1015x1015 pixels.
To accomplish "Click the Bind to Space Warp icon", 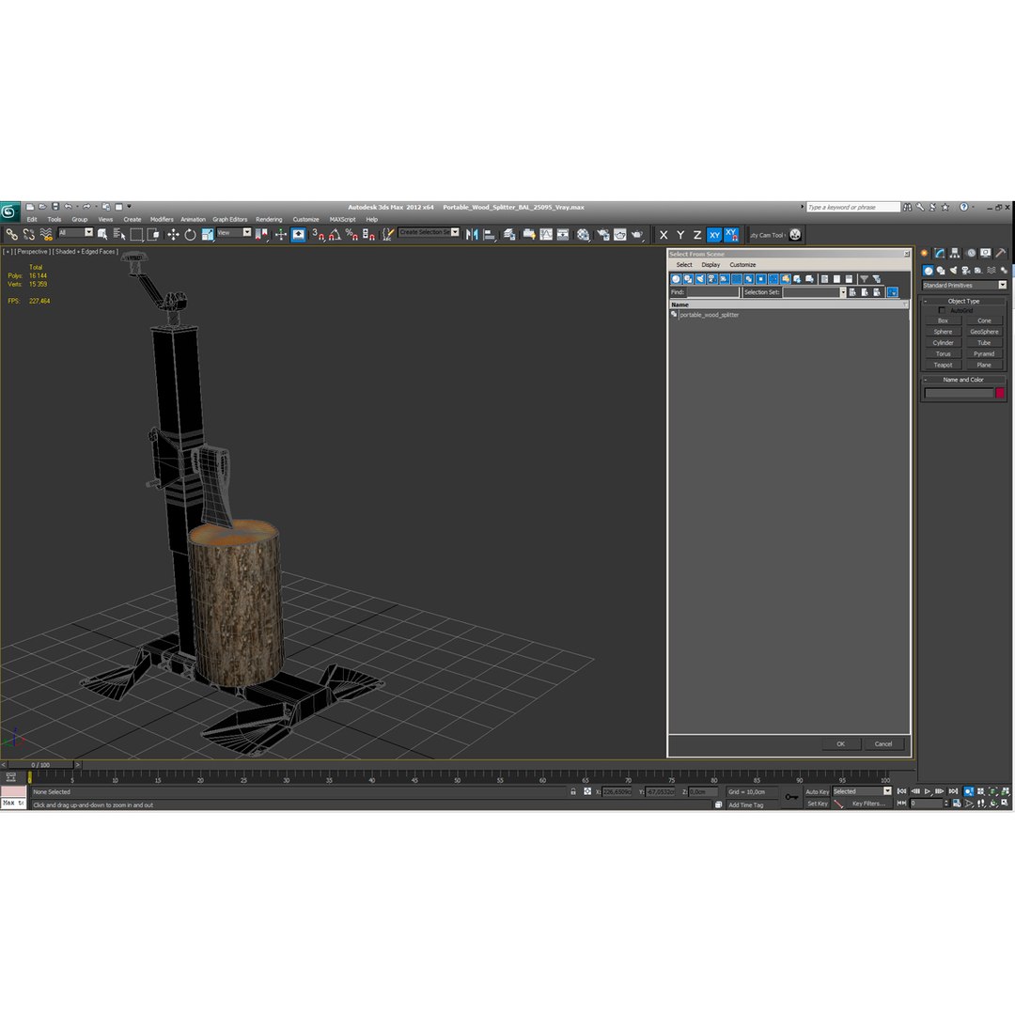I will pyautogui.click(x=45, y=234).
